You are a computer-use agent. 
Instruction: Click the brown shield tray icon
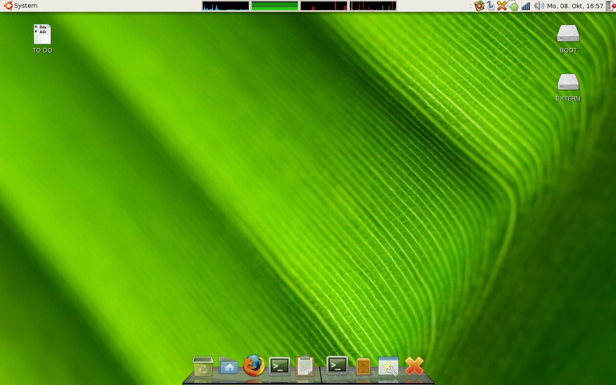tap(479, 6)
